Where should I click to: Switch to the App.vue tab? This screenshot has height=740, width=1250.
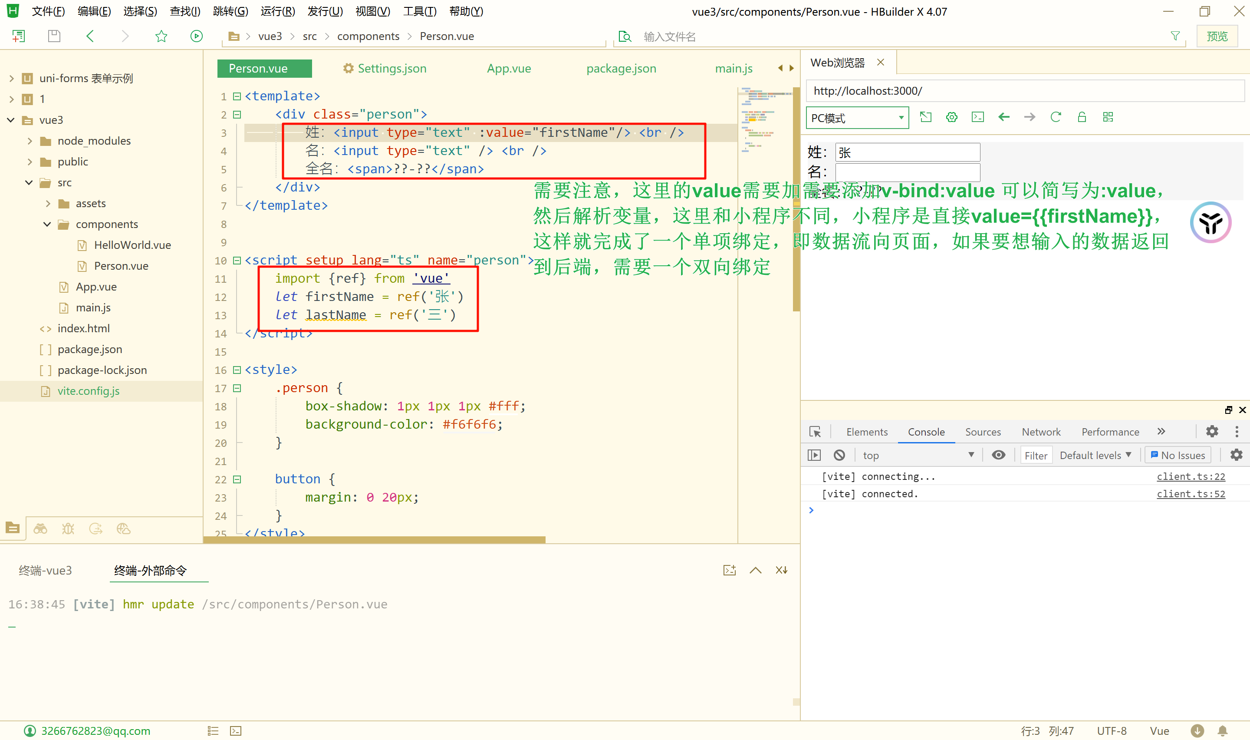(509, 68)
